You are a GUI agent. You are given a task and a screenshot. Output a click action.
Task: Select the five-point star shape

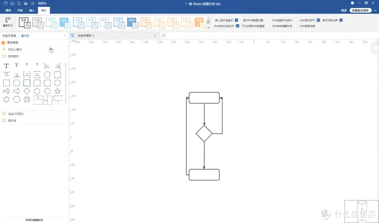tap(57, 91)
